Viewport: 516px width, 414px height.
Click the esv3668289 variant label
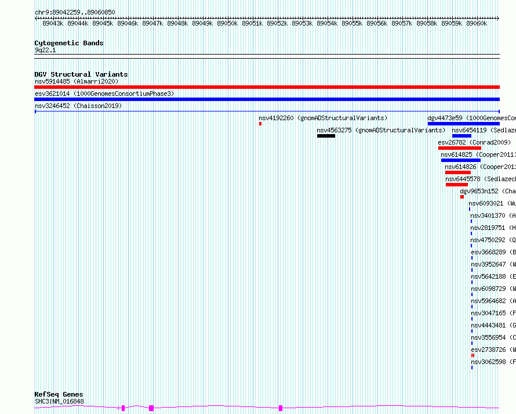pos(493,252)
